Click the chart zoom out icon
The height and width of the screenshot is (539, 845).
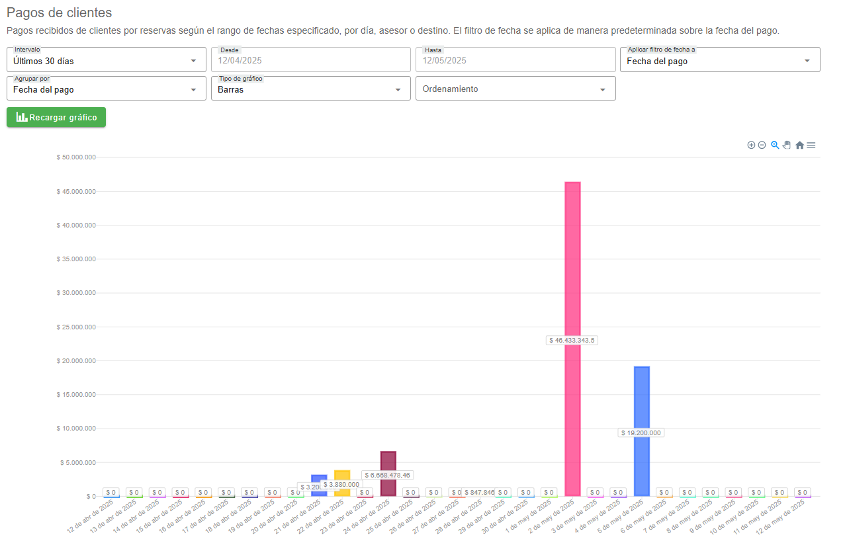click(x=762, y=145)
